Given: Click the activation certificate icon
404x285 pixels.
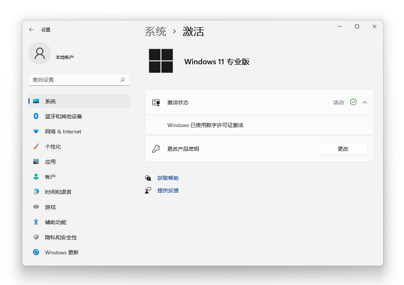Looking at the screenshot, I should click(156, 103).
